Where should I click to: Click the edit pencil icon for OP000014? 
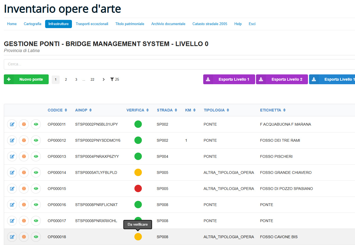tap(12, 173)
